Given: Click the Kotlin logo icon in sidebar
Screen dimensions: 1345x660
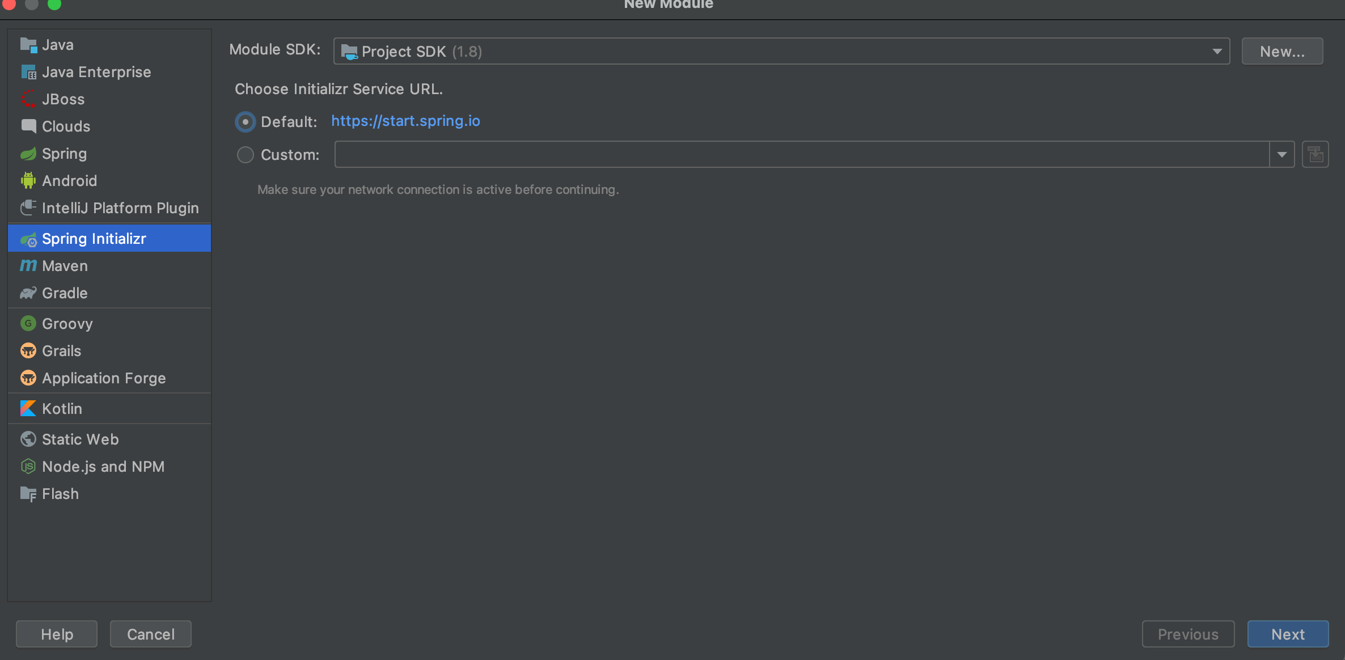Looking at the screenshot, I should pos(28,408).
